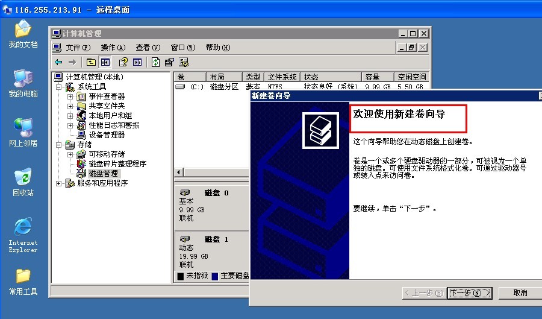Click the Up one level toolbar icon
The height and width of the screenshot is (319, 542).
click(91, 62)
